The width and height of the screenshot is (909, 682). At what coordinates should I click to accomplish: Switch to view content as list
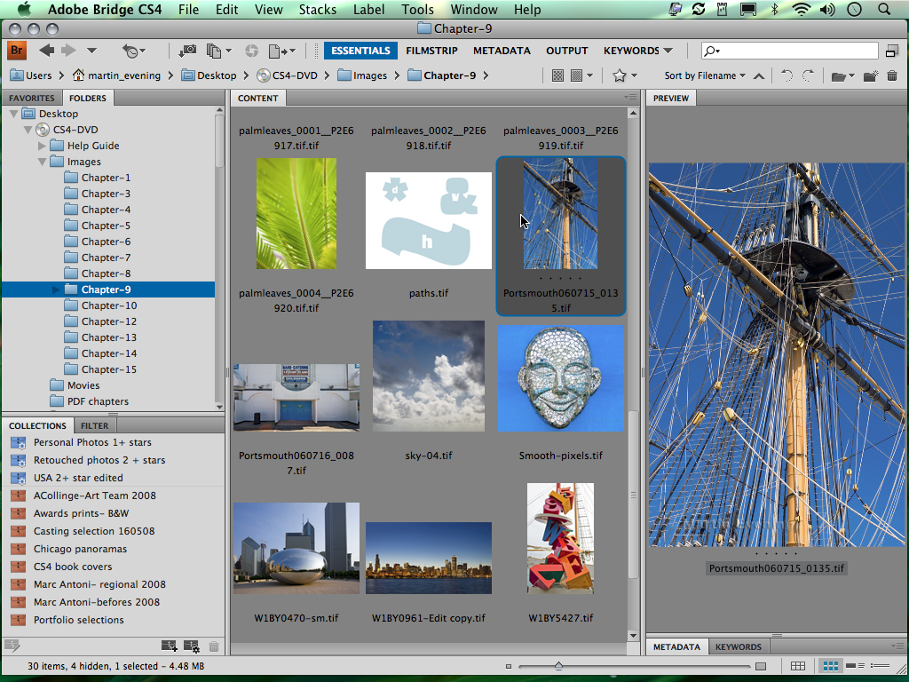(x=880, y=666)
